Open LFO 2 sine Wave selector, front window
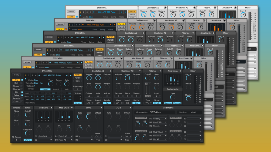This screenshot has height=152, width=271. coord(127,136)
